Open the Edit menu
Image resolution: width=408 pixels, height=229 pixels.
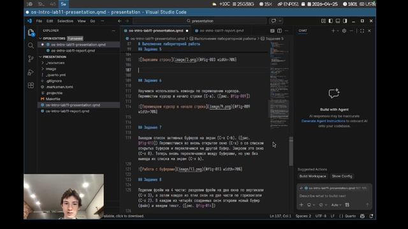point(50,21)
